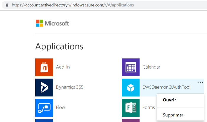The height and width of the screenshot is (122, 207).
Task: Open the Dynamics 365 app icon
Action: (44, 88)
